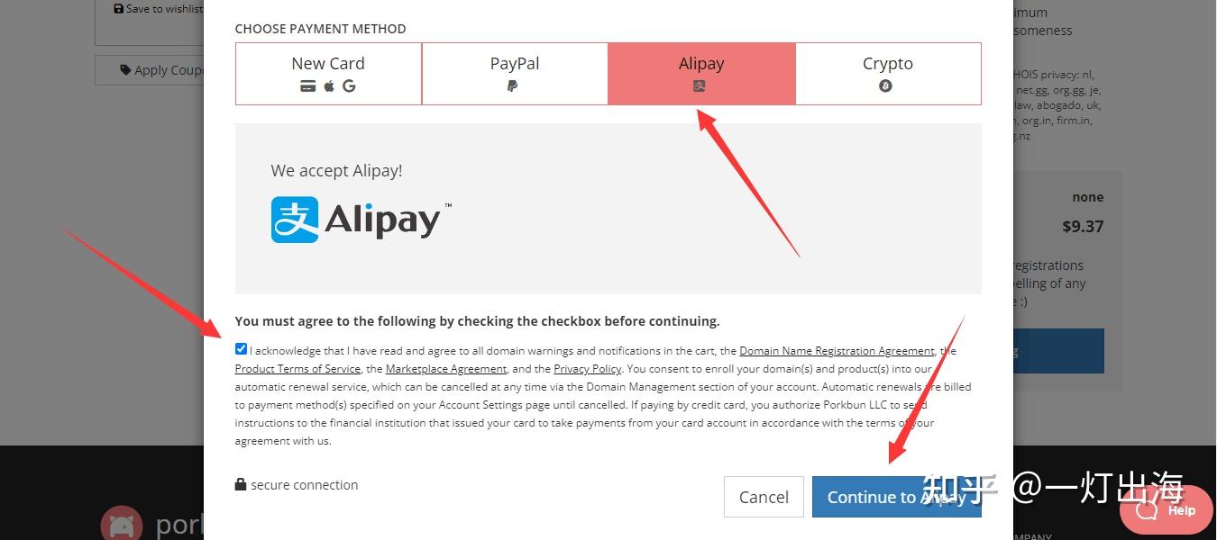This screenshot has width=1217, height=540.
Task: Open the Product Terms of Service link
Action: click(297, 369)
